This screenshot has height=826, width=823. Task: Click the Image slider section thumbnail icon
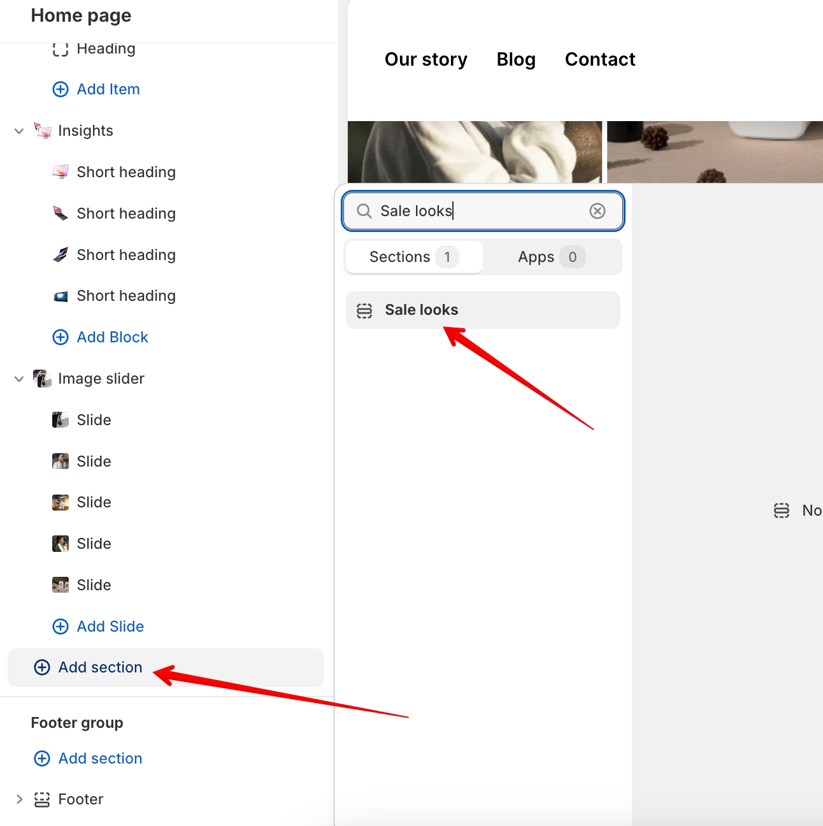(43, 379)
